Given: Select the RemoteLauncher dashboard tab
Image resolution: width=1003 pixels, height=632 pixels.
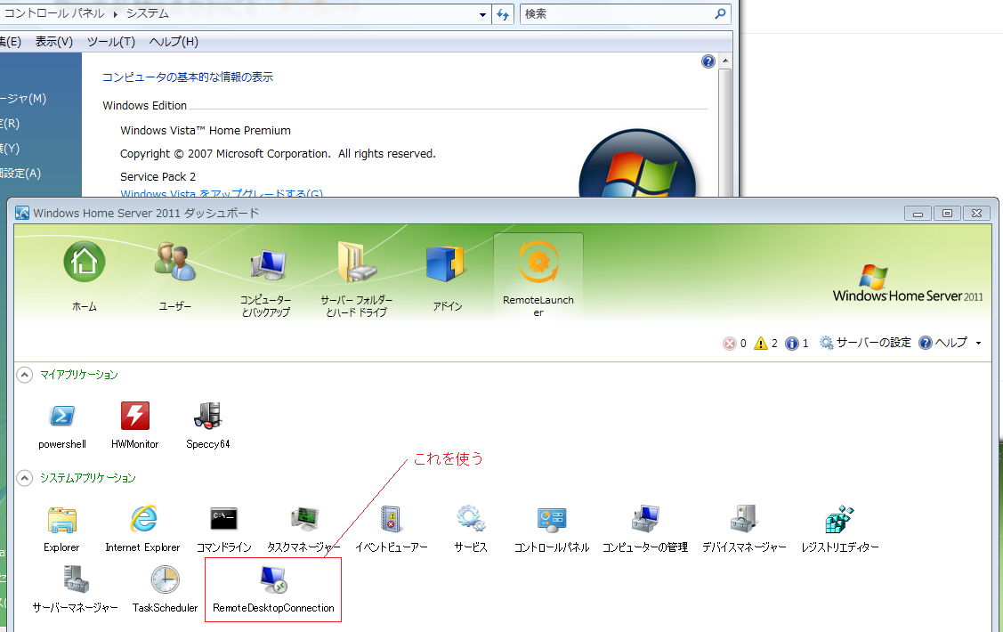Looking at the screenshot, I should tap(538, 278).
